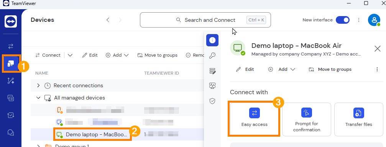
Task: Open the shield protection panel icon
Action: coord(212,101)
